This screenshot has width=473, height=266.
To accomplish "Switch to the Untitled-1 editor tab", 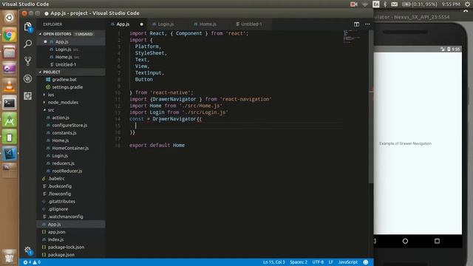I will [251, 24].
